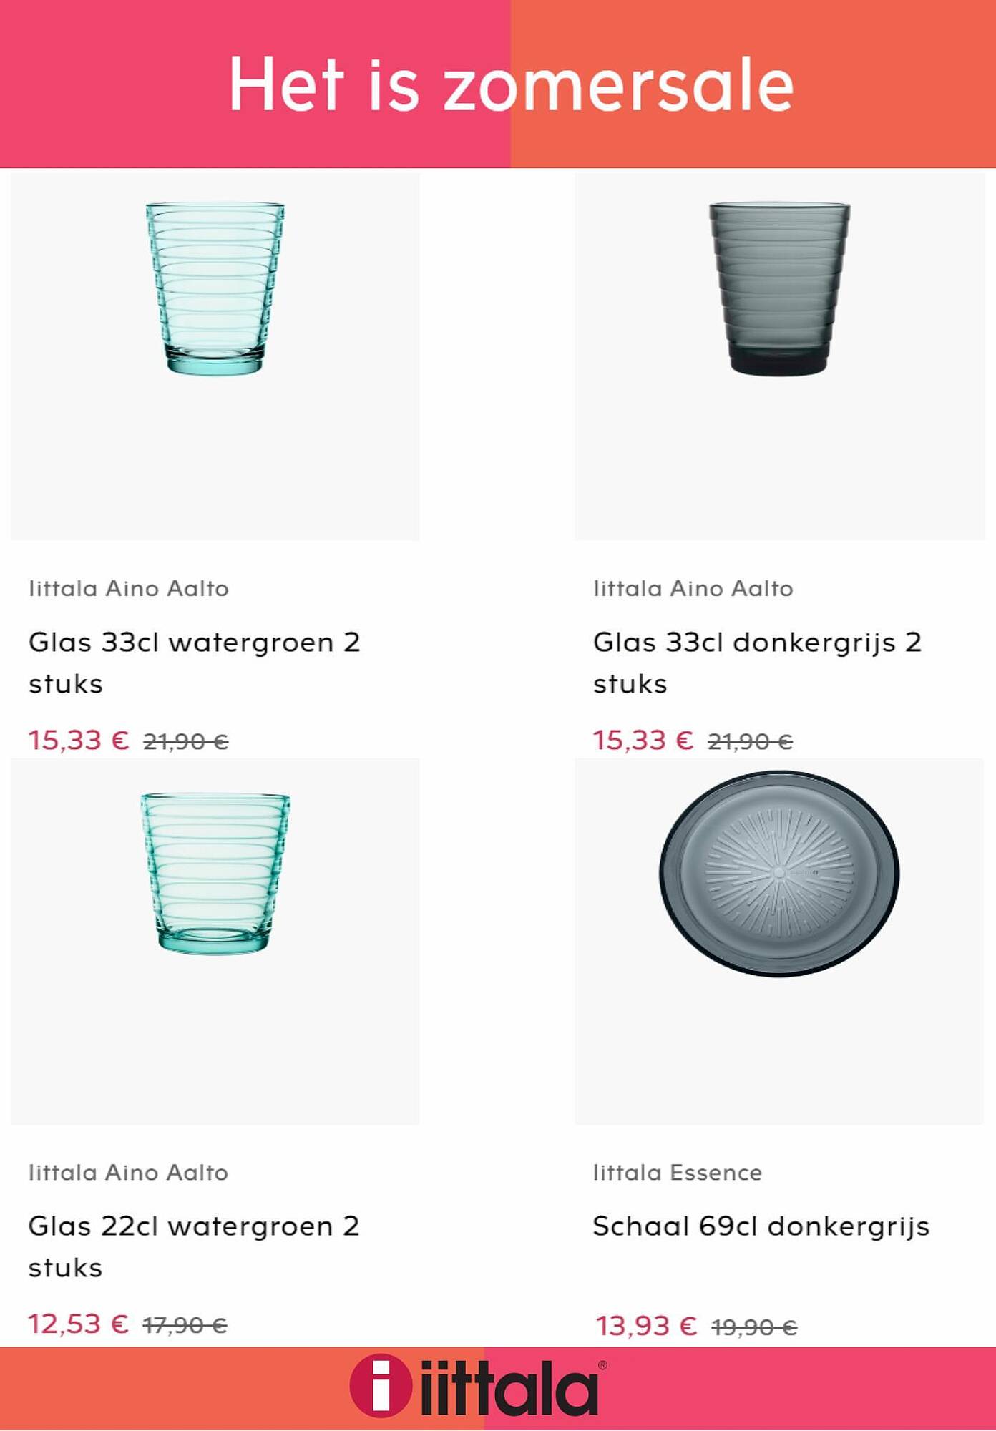Click the 15,33 € price of watergroen 33cl
996x1431 pixels.
(x=79, y=740)
